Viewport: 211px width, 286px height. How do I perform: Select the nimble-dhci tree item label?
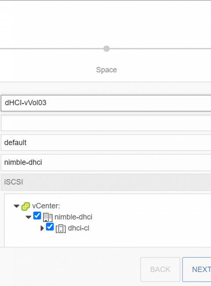(73, 217)
